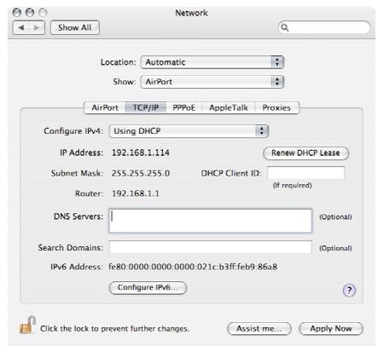378x346 pixels.
Task: Click the router address 192.168.1.1 text
Action: (x=136, y=193)
